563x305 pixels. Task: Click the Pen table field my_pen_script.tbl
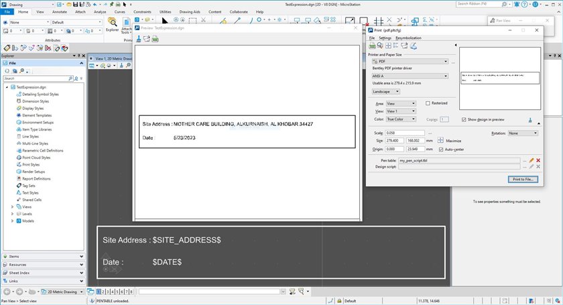[459, 161]
